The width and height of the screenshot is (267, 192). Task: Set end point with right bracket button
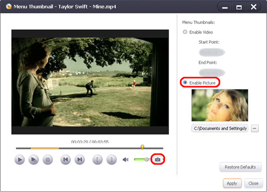tap(112, 160)
